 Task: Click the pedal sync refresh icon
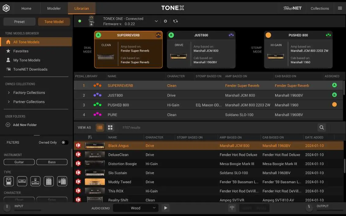point(175,21)
